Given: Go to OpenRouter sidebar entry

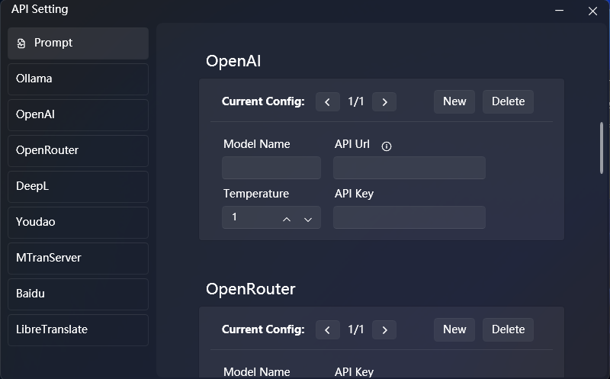Looking at the screenshot, I should pyautogui.click(x=78, y=150).
